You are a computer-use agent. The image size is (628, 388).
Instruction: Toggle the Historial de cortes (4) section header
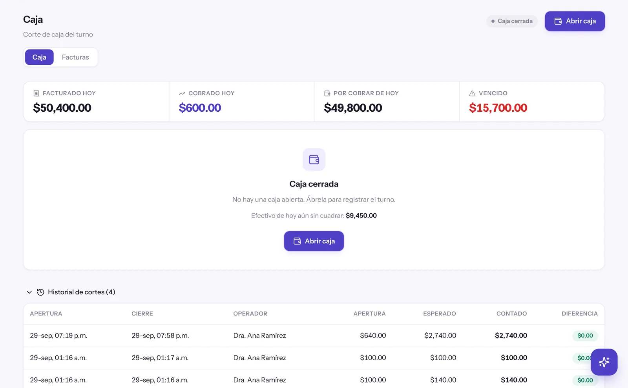(71, 292)
